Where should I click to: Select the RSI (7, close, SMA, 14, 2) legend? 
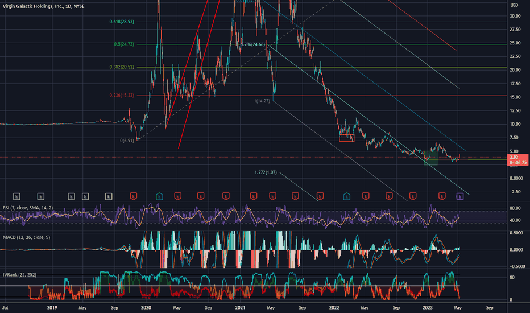(x=28, y=208)
